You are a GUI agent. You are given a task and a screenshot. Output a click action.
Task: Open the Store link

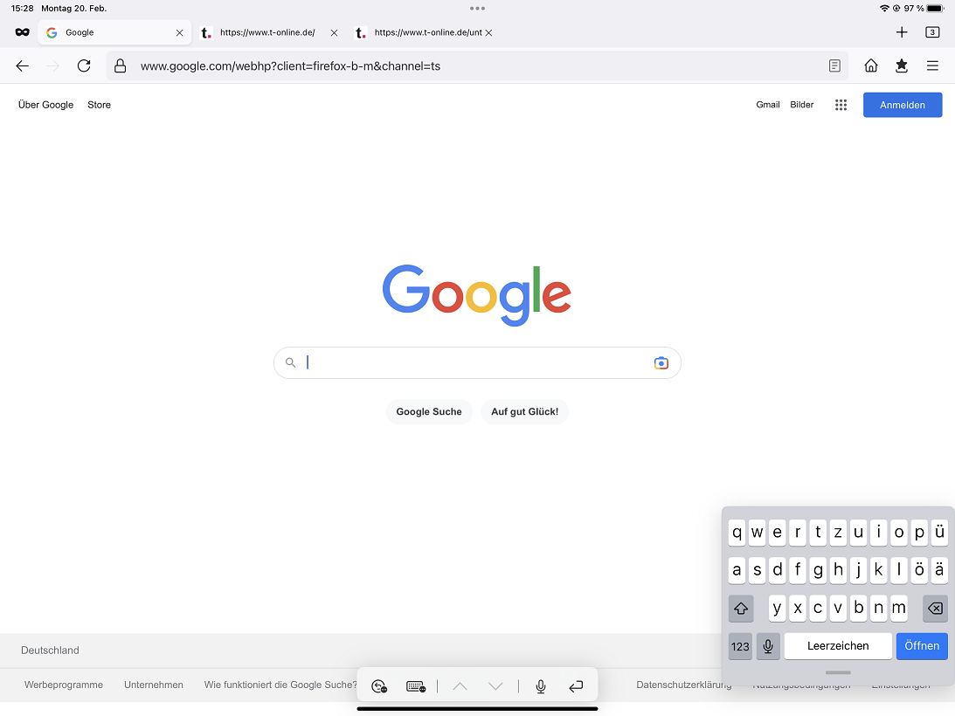(100, 105)
